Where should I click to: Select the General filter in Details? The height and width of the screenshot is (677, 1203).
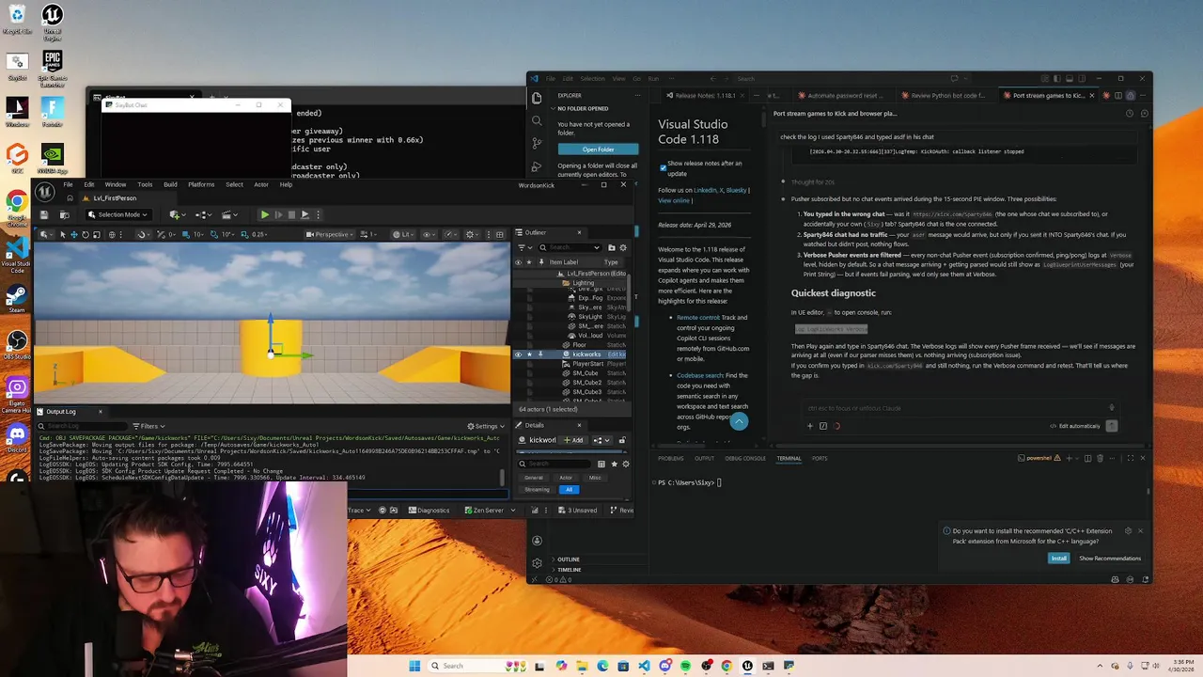534,478
